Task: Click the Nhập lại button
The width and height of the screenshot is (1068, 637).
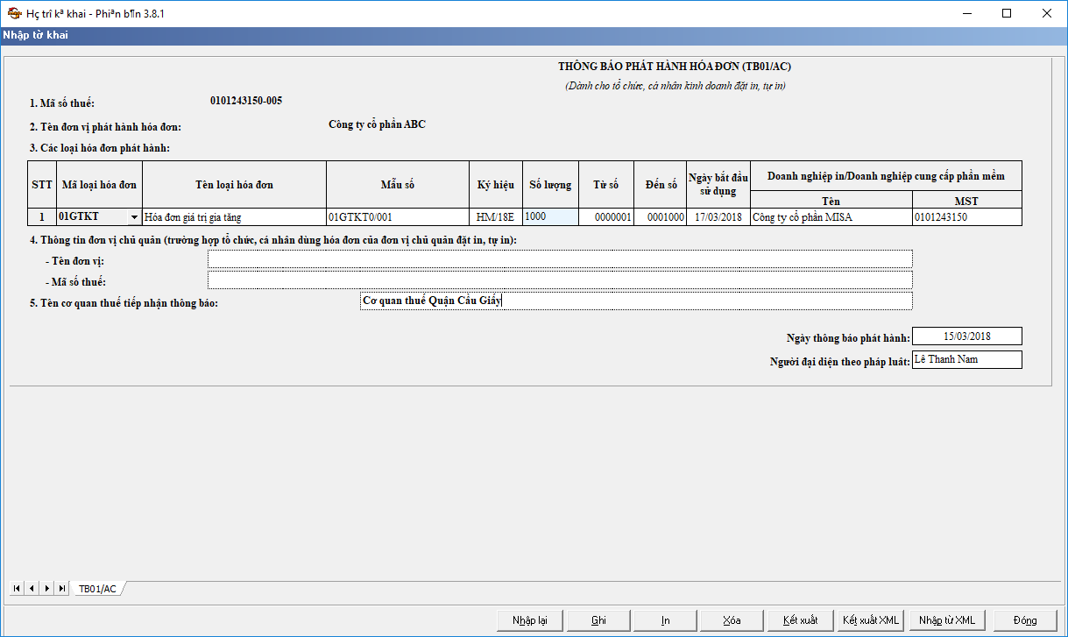Action: click(x=529, y=620)
